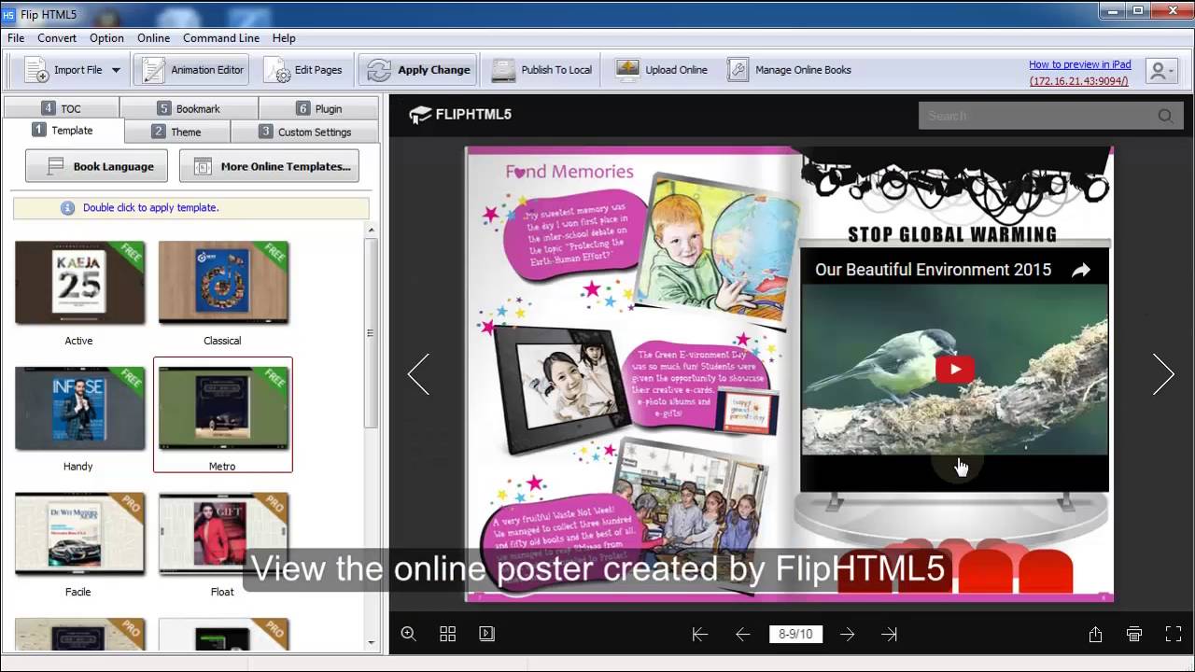
Task: Apply Change to the flipbook
Action: [418, 70]
